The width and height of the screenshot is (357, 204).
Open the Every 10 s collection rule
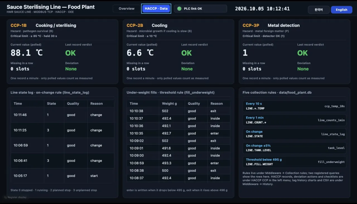click(x=294, y=106)
